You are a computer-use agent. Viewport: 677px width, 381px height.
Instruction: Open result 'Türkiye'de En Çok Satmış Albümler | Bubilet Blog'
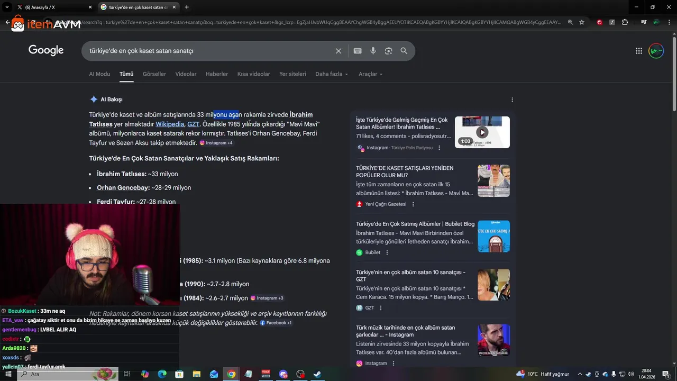pos(415,224)
